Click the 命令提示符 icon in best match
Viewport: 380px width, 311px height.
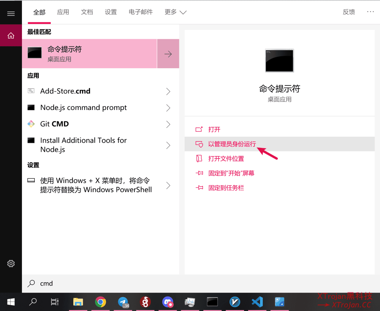[34, 53]
